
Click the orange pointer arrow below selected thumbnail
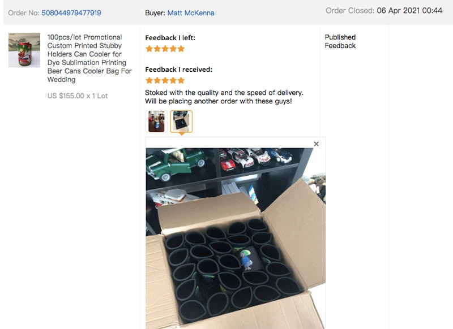click(x=181, y=134)
